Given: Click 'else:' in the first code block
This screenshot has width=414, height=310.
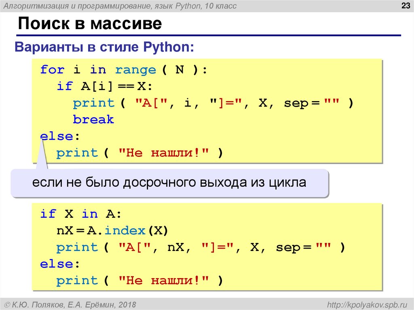Looking at the screenshot, I should [x=60, y=136].
